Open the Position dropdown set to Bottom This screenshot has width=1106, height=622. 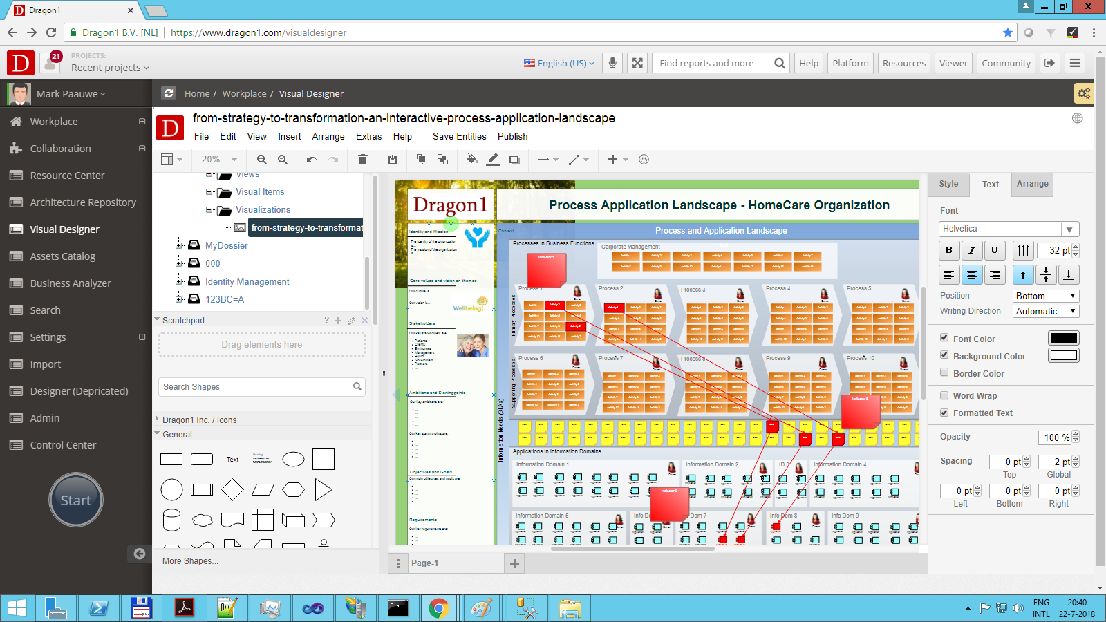(x=1044, y=295)
